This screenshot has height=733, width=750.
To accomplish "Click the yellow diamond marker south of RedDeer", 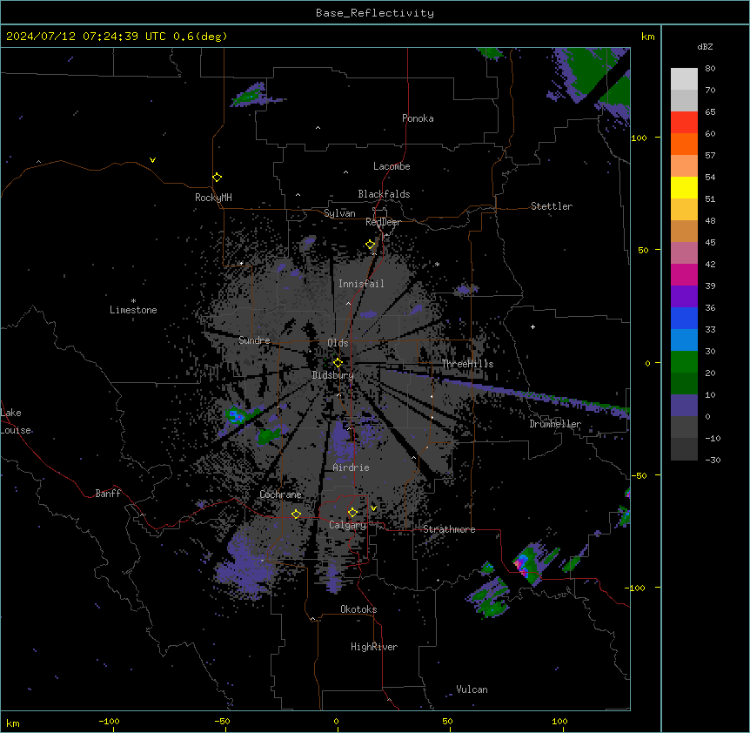I will coord(370,245).
